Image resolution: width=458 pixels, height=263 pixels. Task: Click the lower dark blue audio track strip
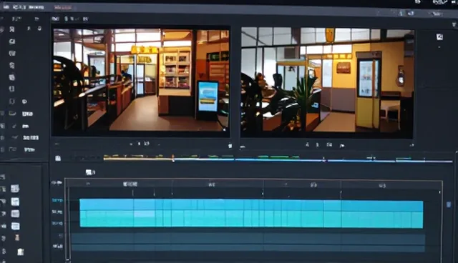pyautogui.click(x=248, y=248)
